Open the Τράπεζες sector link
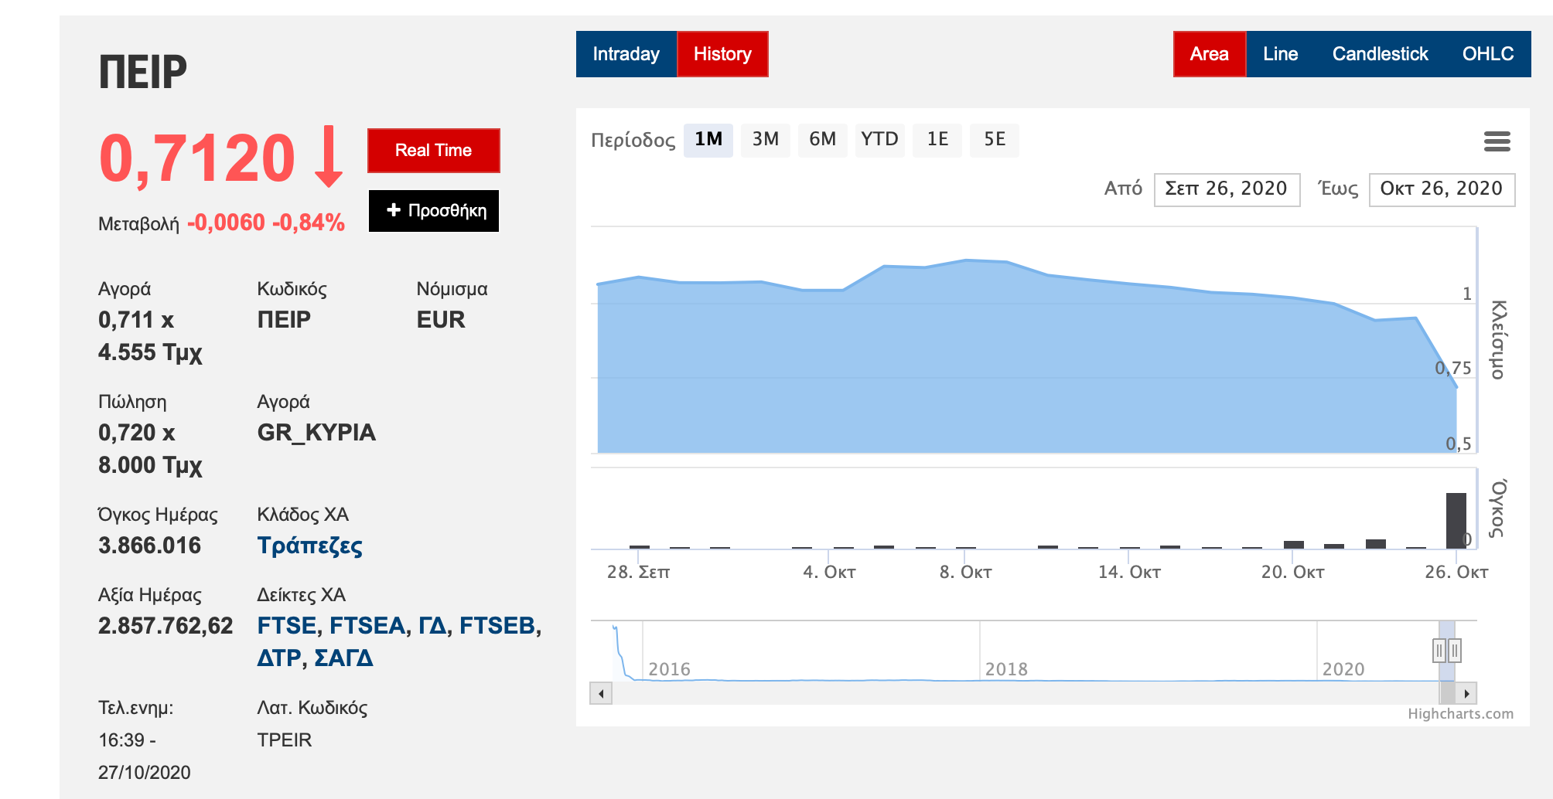1553x799 pixels. pos(309,546)
